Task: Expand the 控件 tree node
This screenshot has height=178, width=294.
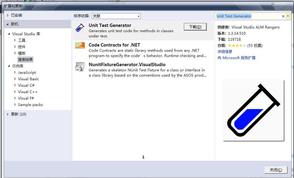Action: [15, 47]
